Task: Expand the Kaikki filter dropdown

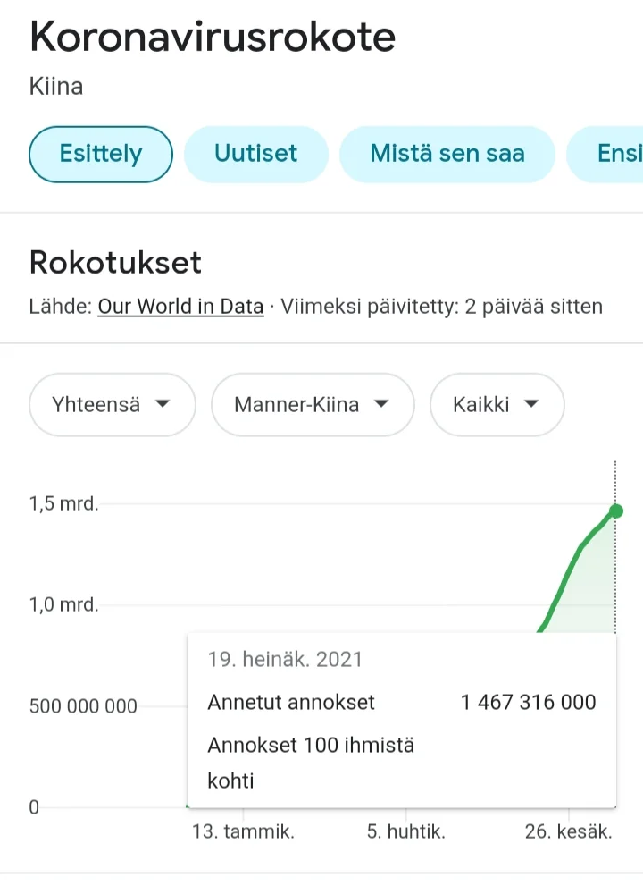Action: click(x=497, y=405)
